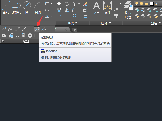Expand the Fillet tool dropdown arrow
162x121 pixels.
coord(79,10)
